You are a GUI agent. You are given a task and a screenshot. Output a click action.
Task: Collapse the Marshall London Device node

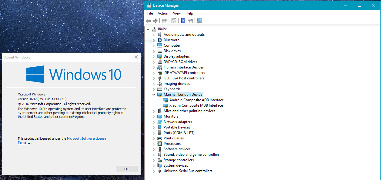click(x=154, y=95)
